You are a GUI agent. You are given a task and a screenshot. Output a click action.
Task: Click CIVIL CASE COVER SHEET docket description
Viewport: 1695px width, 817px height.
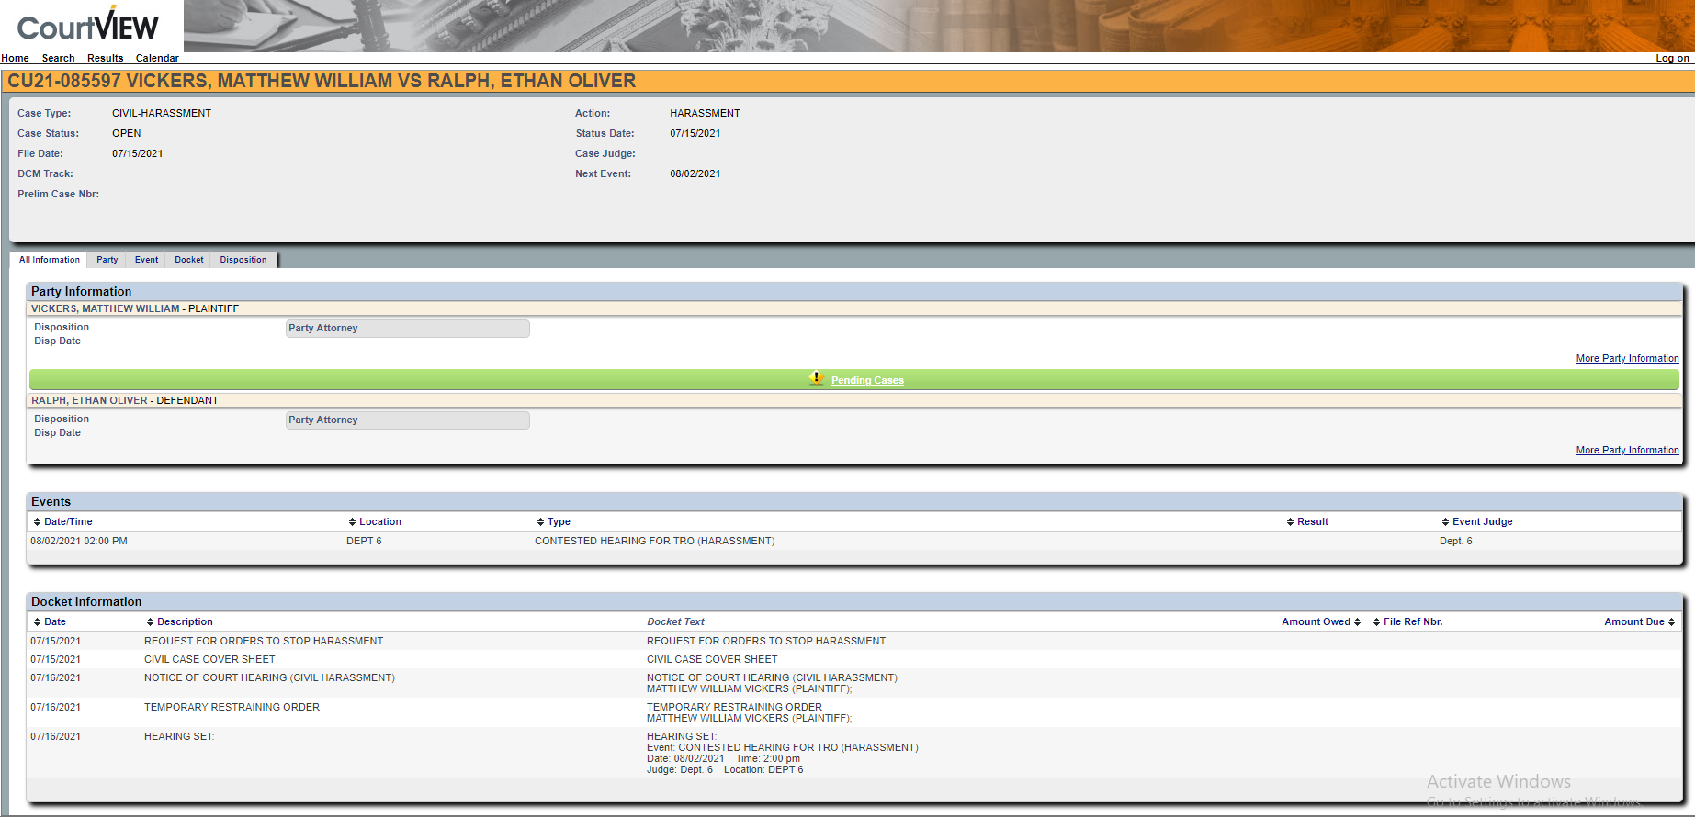[x=209, y=660]
